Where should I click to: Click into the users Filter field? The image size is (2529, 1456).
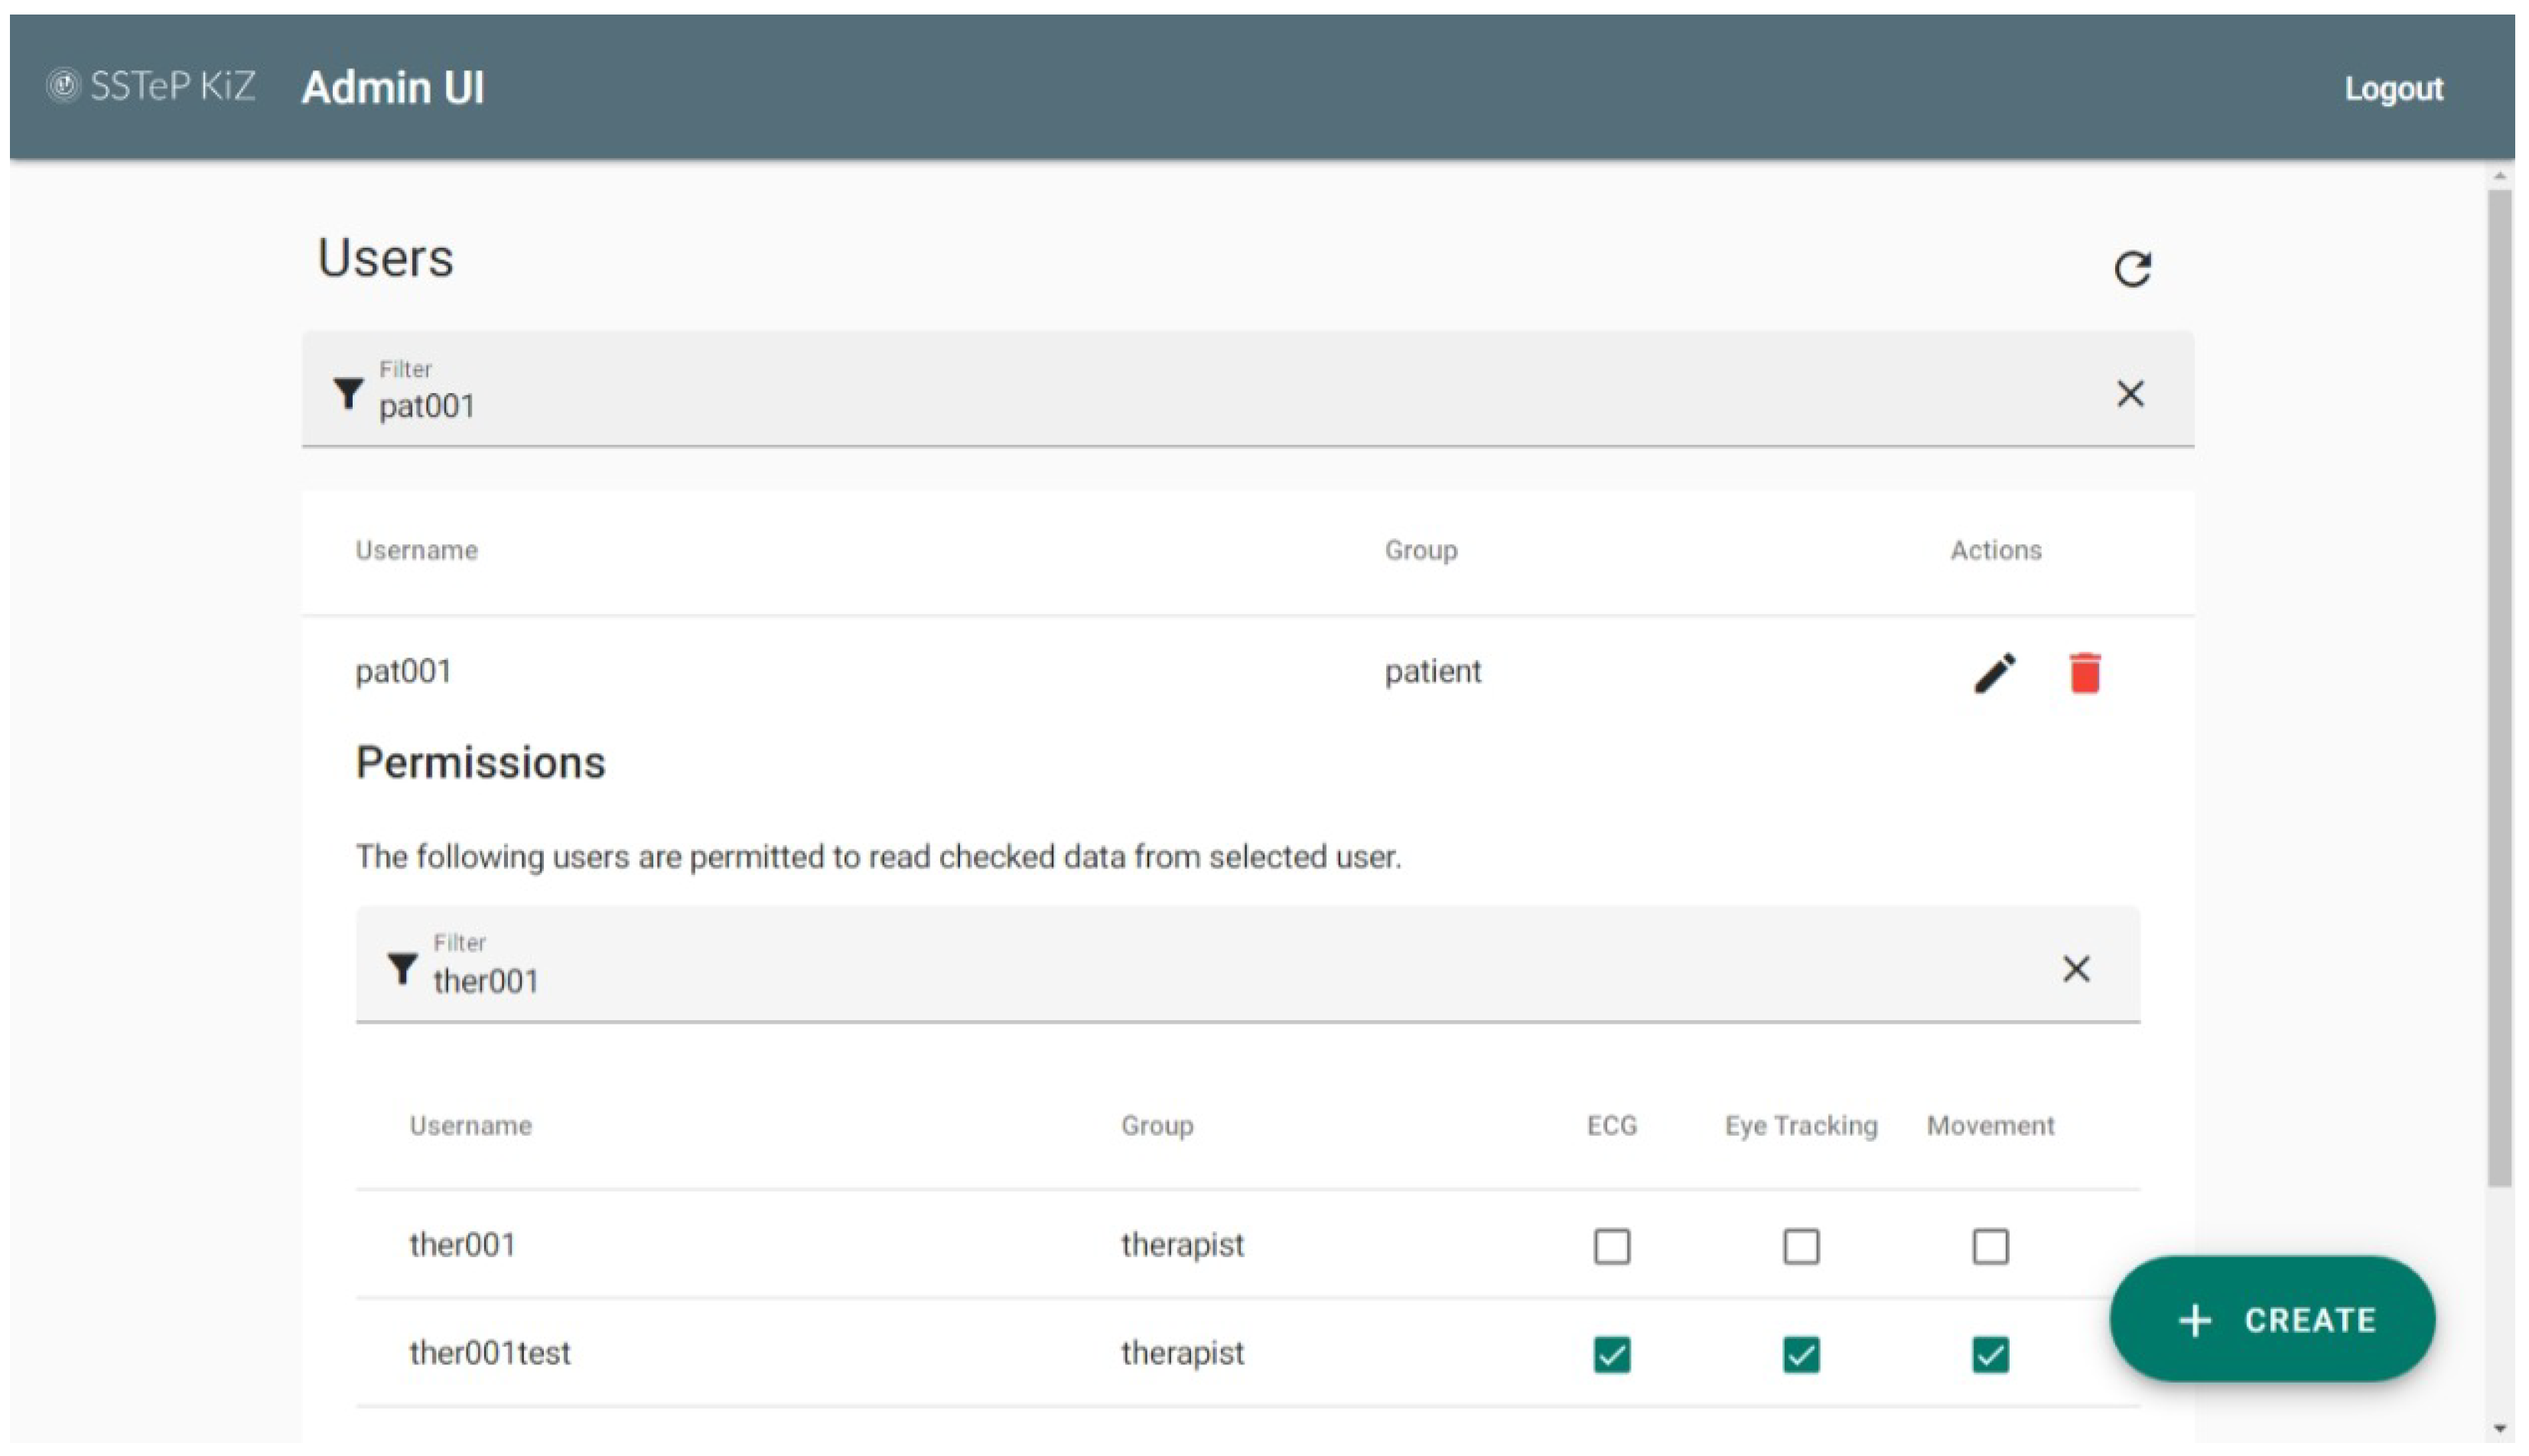(1200, 405)
